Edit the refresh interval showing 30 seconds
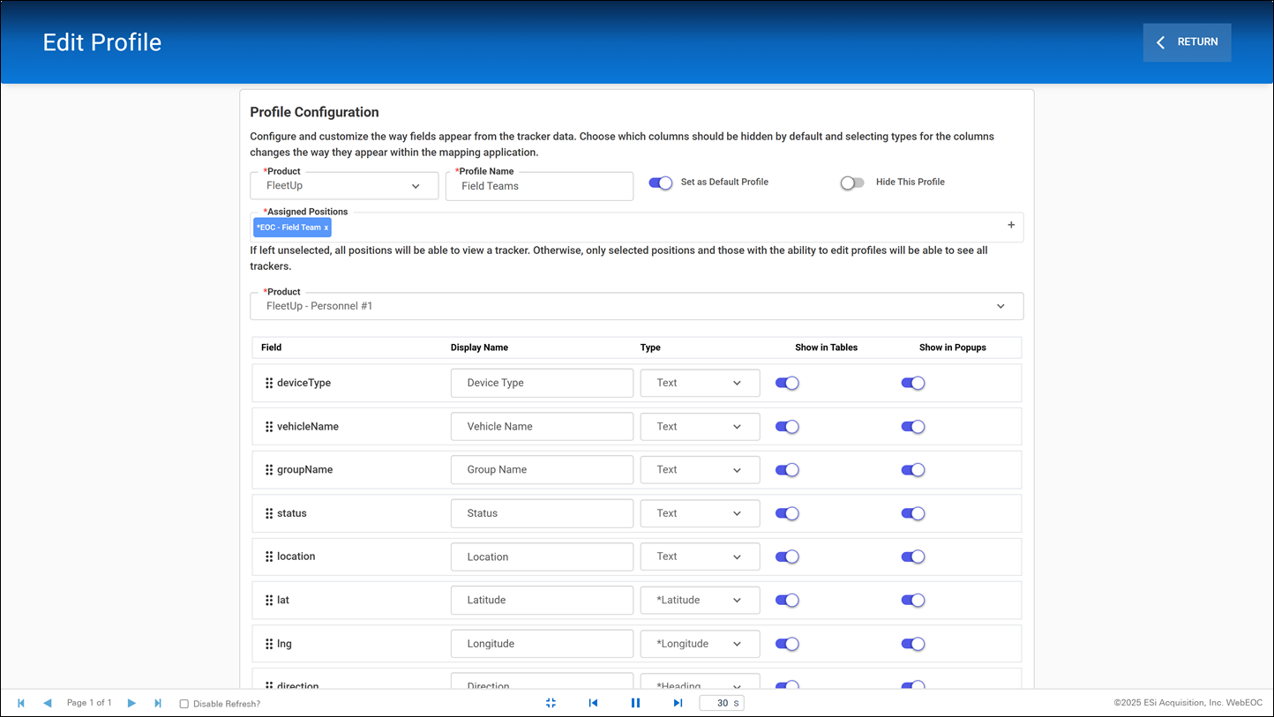 [x=722, y=703]
